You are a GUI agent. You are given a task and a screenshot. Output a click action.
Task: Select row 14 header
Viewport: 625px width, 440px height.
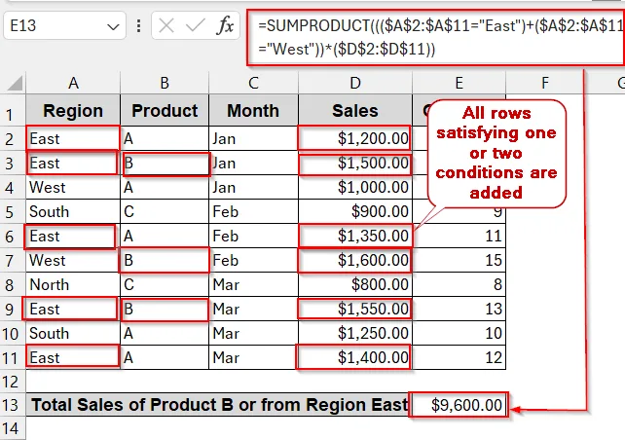click(x=13, y=428)
